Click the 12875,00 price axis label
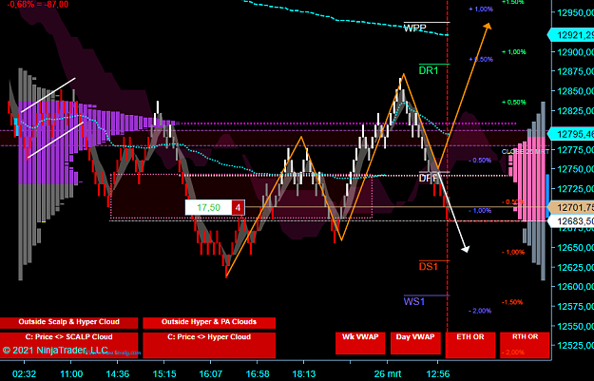Screen dimensions: 594x381 coord(575,71)
